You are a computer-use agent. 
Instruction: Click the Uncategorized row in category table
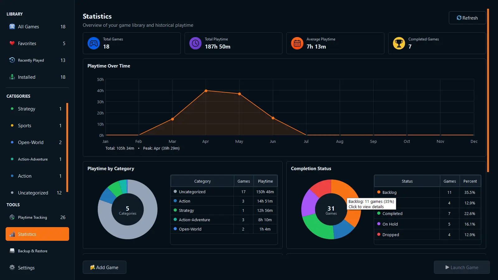[224, 192]
